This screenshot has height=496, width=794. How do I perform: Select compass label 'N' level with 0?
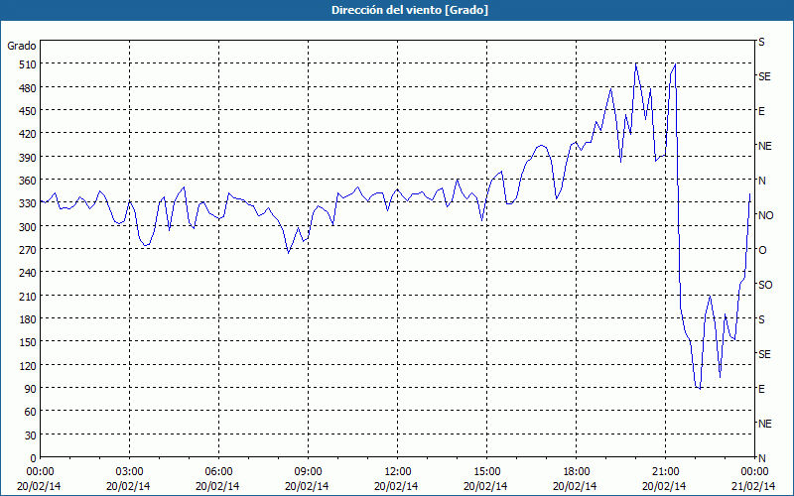[x=761, y=458]
